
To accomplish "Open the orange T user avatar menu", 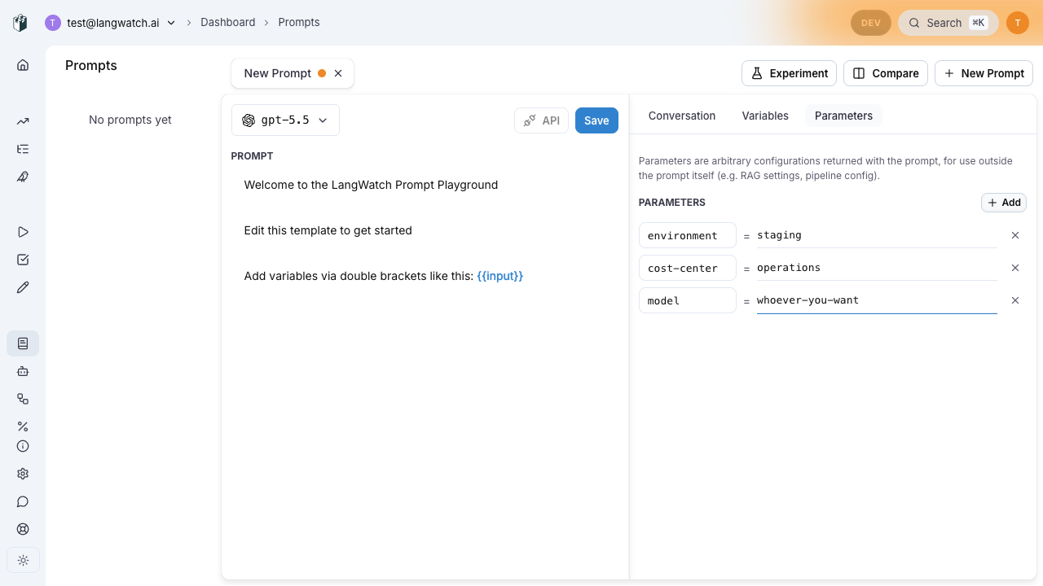I will point(1018,23).
